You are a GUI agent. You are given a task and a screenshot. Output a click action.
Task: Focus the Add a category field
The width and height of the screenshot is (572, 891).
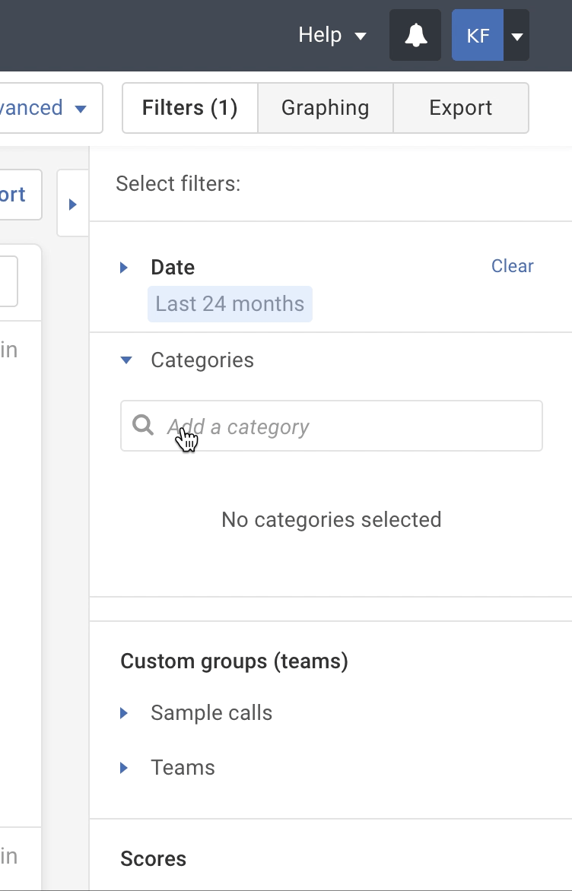(342, 426)
